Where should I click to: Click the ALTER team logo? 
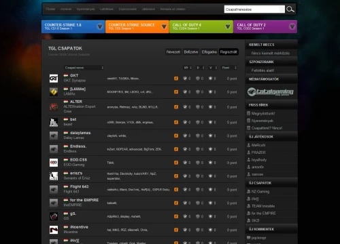pos(54,107)
